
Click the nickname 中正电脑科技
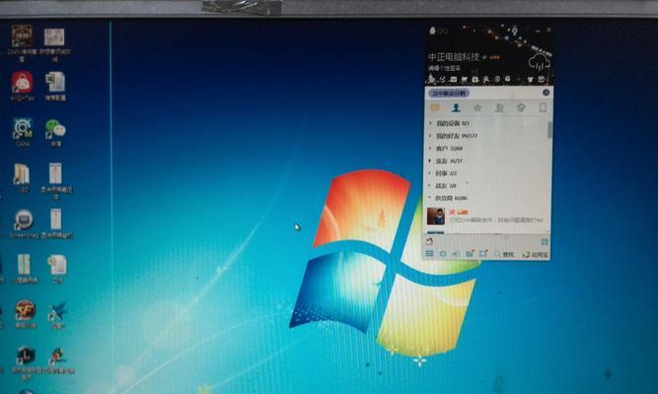[454, 56]
